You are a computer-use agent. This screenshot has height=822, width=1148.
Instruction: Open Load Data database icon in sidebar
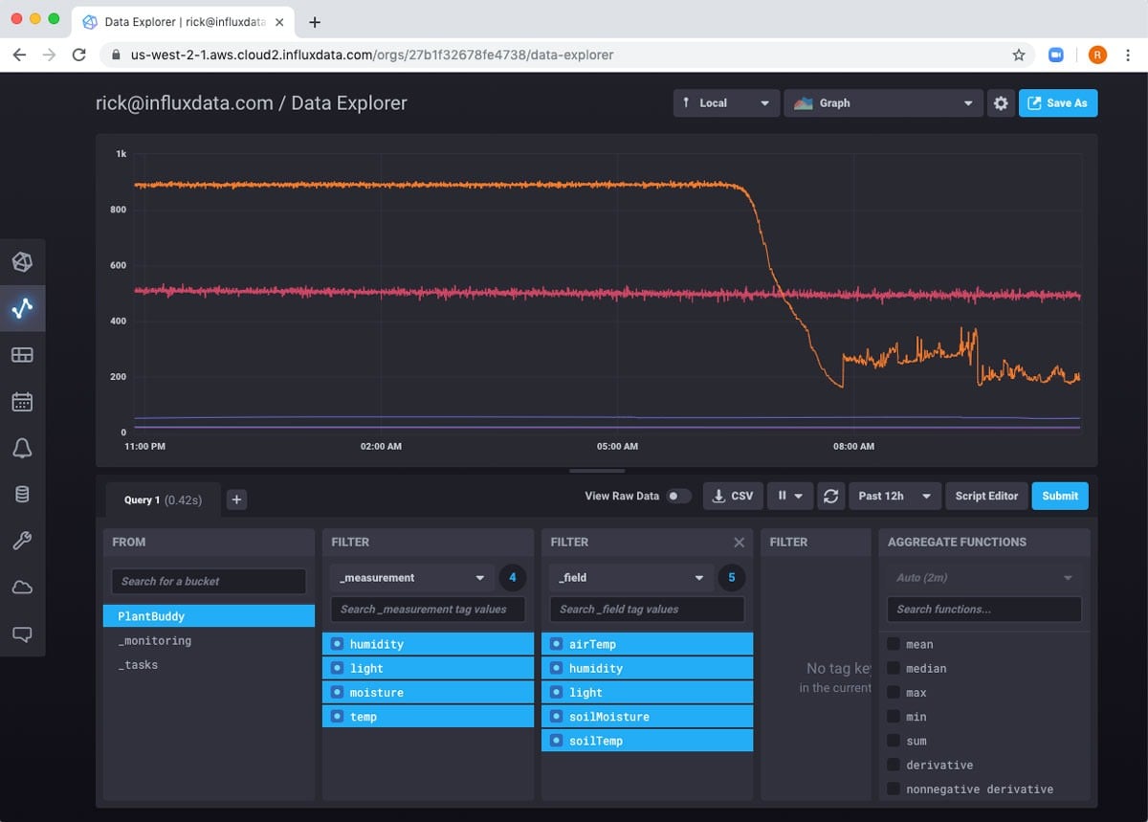click(22, 495)
